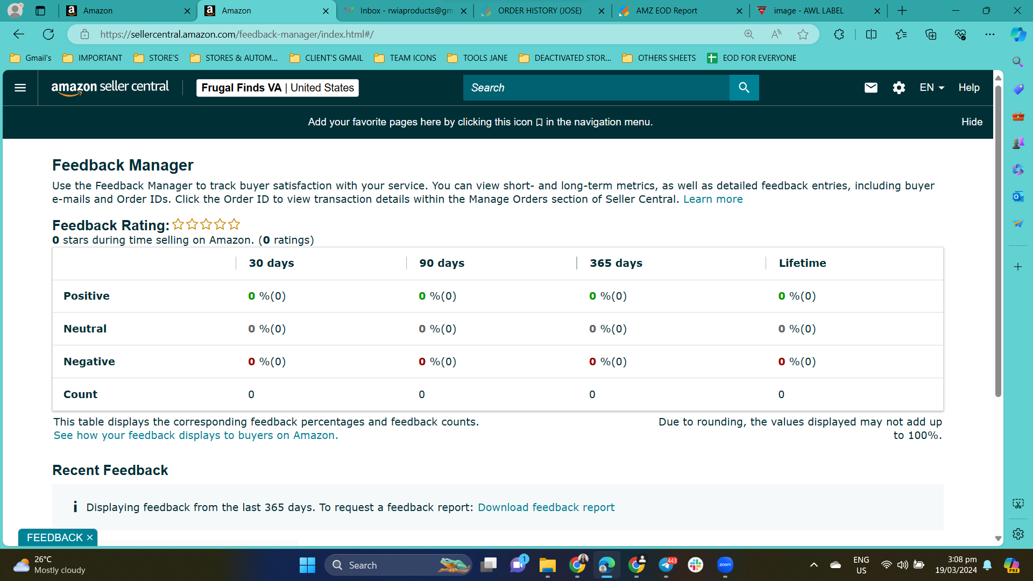Open OTHERS SHEETS bookmarks folder

pos(659,58)
